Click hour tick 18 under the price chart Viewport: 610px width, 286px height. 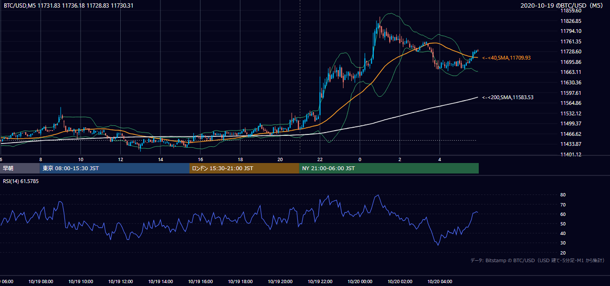241,159
